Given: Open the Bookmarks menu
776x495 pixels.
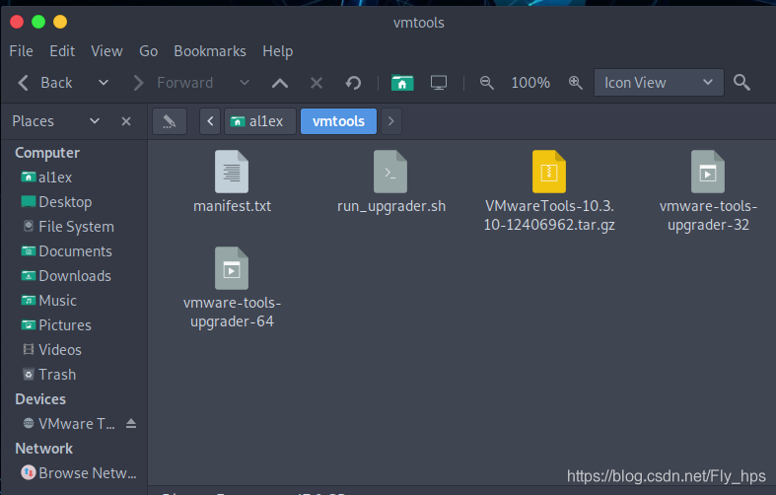Looking at the screenshot, I should pos(210,51).
